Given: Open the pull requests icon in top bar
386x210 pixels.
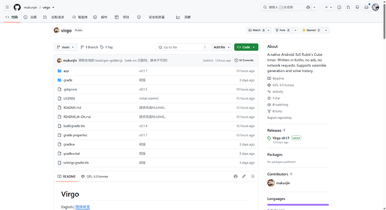Looking at the screenshot, I should 348,7.
